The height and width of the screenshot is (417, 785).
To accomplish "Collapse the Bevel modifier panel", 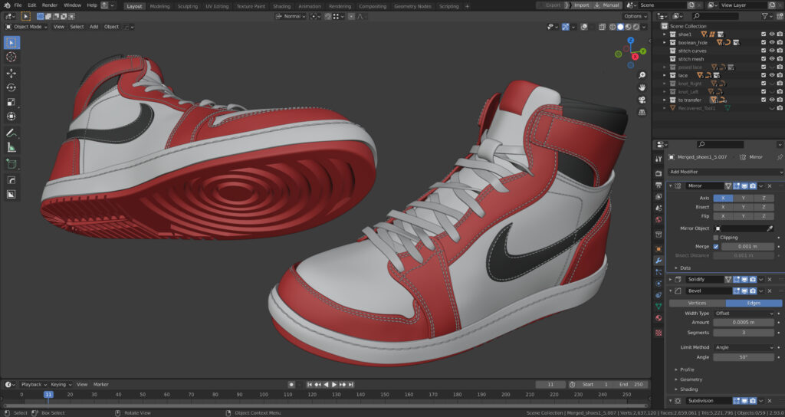I will pos(670,291).
